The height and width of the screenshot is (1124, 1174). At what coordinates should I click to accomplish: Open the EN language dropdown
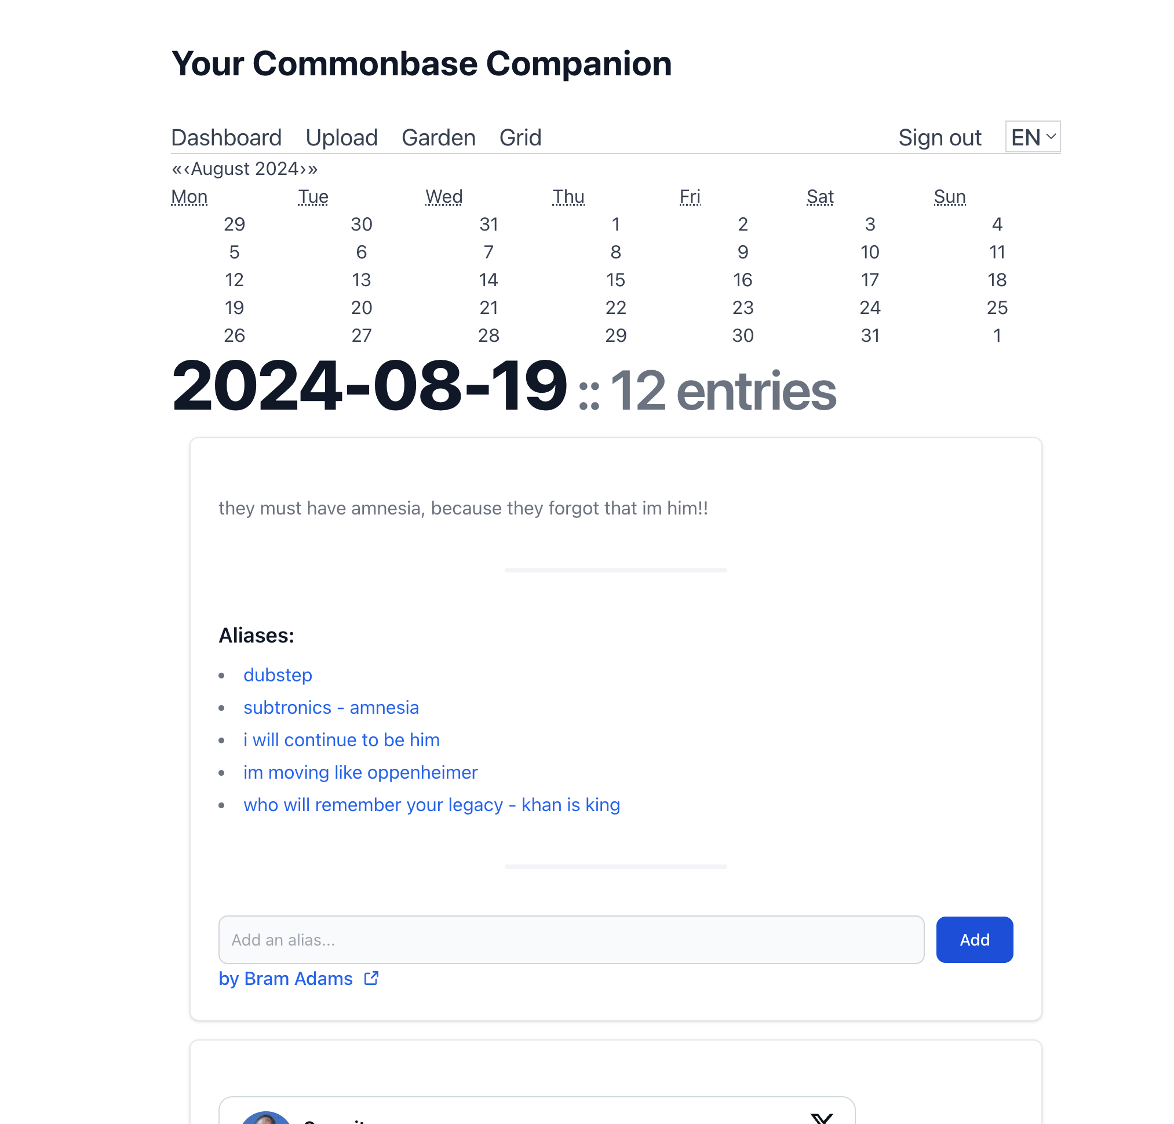[1032, 137]
